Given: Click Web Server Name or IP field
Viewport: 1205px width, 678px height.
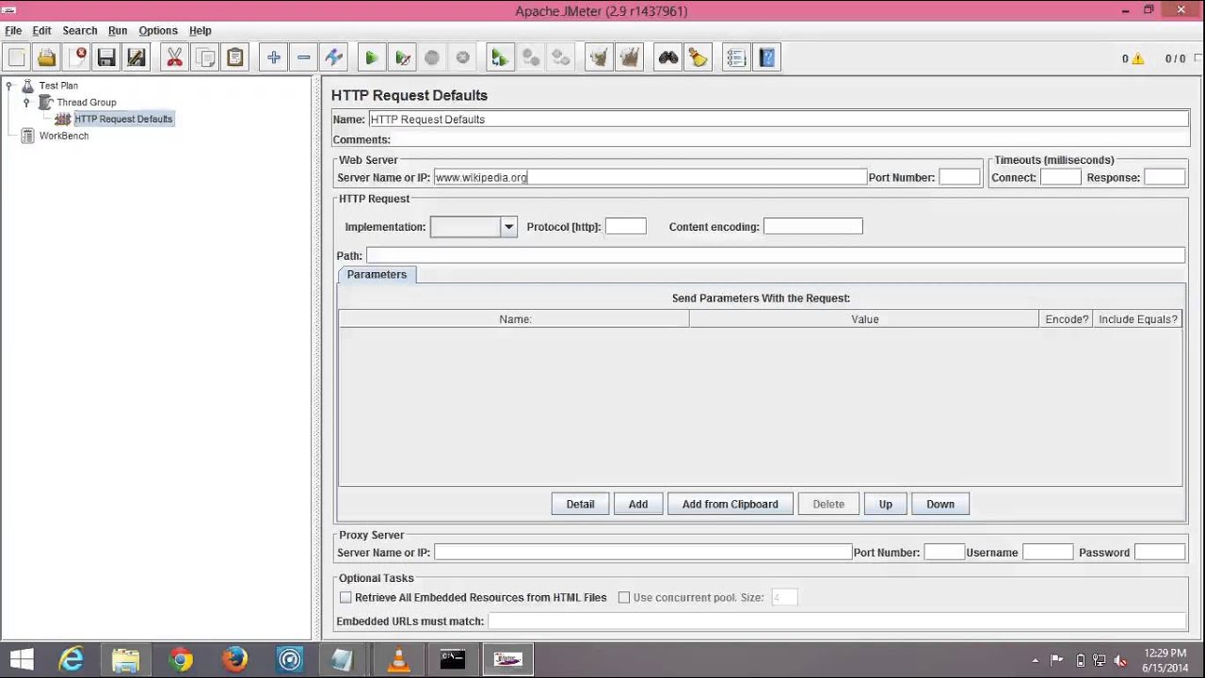Looking at the screenshot, I should [651, 177].
